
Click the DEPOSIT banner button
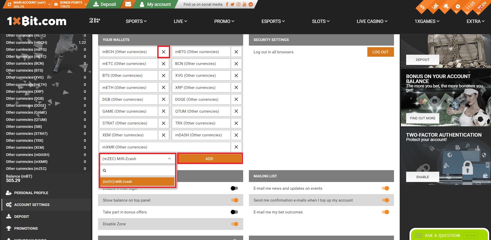tap(422, 60)
